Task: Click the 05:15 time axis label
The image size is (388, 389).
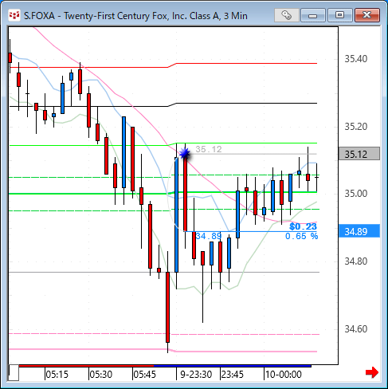Action: pyautogui.click(x=57, y=375)
